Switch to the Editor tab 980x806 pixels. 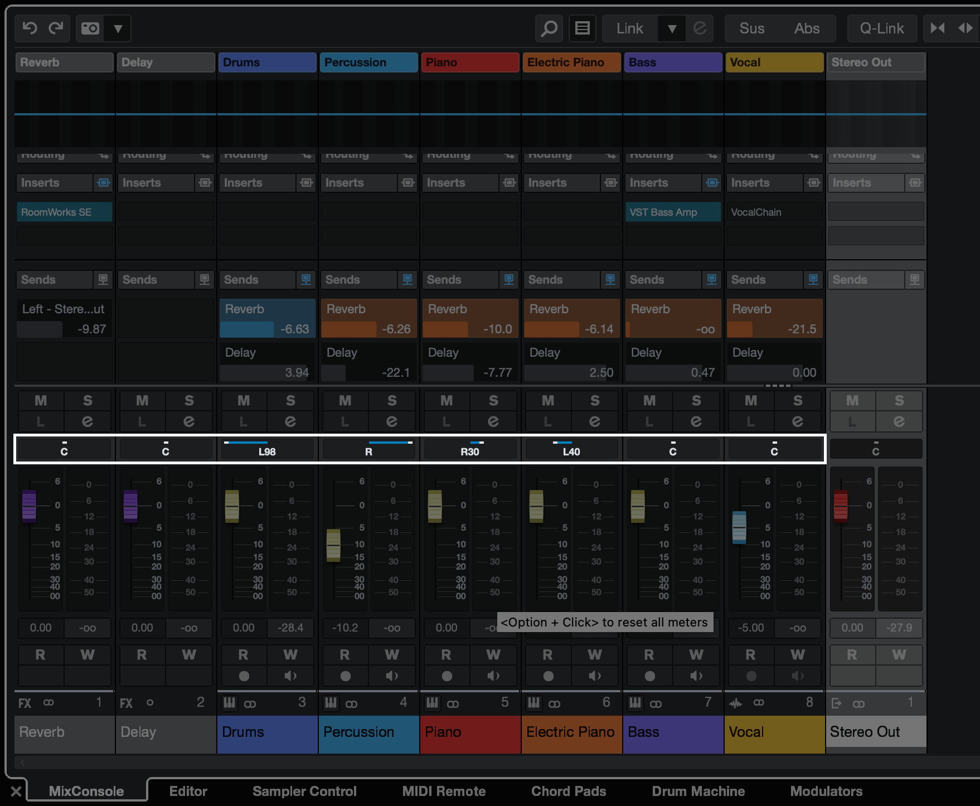point(188,791)
